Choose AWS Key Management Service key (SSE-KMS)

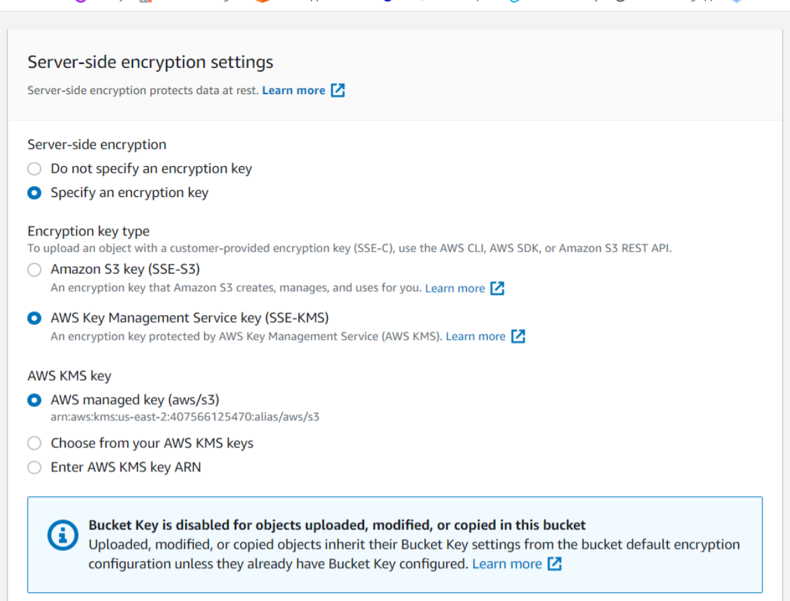34,318
